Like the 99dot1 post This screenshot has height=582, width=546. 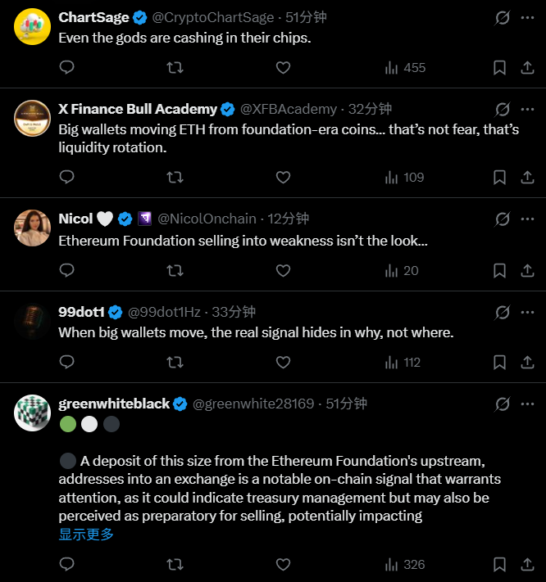(283, 363)
